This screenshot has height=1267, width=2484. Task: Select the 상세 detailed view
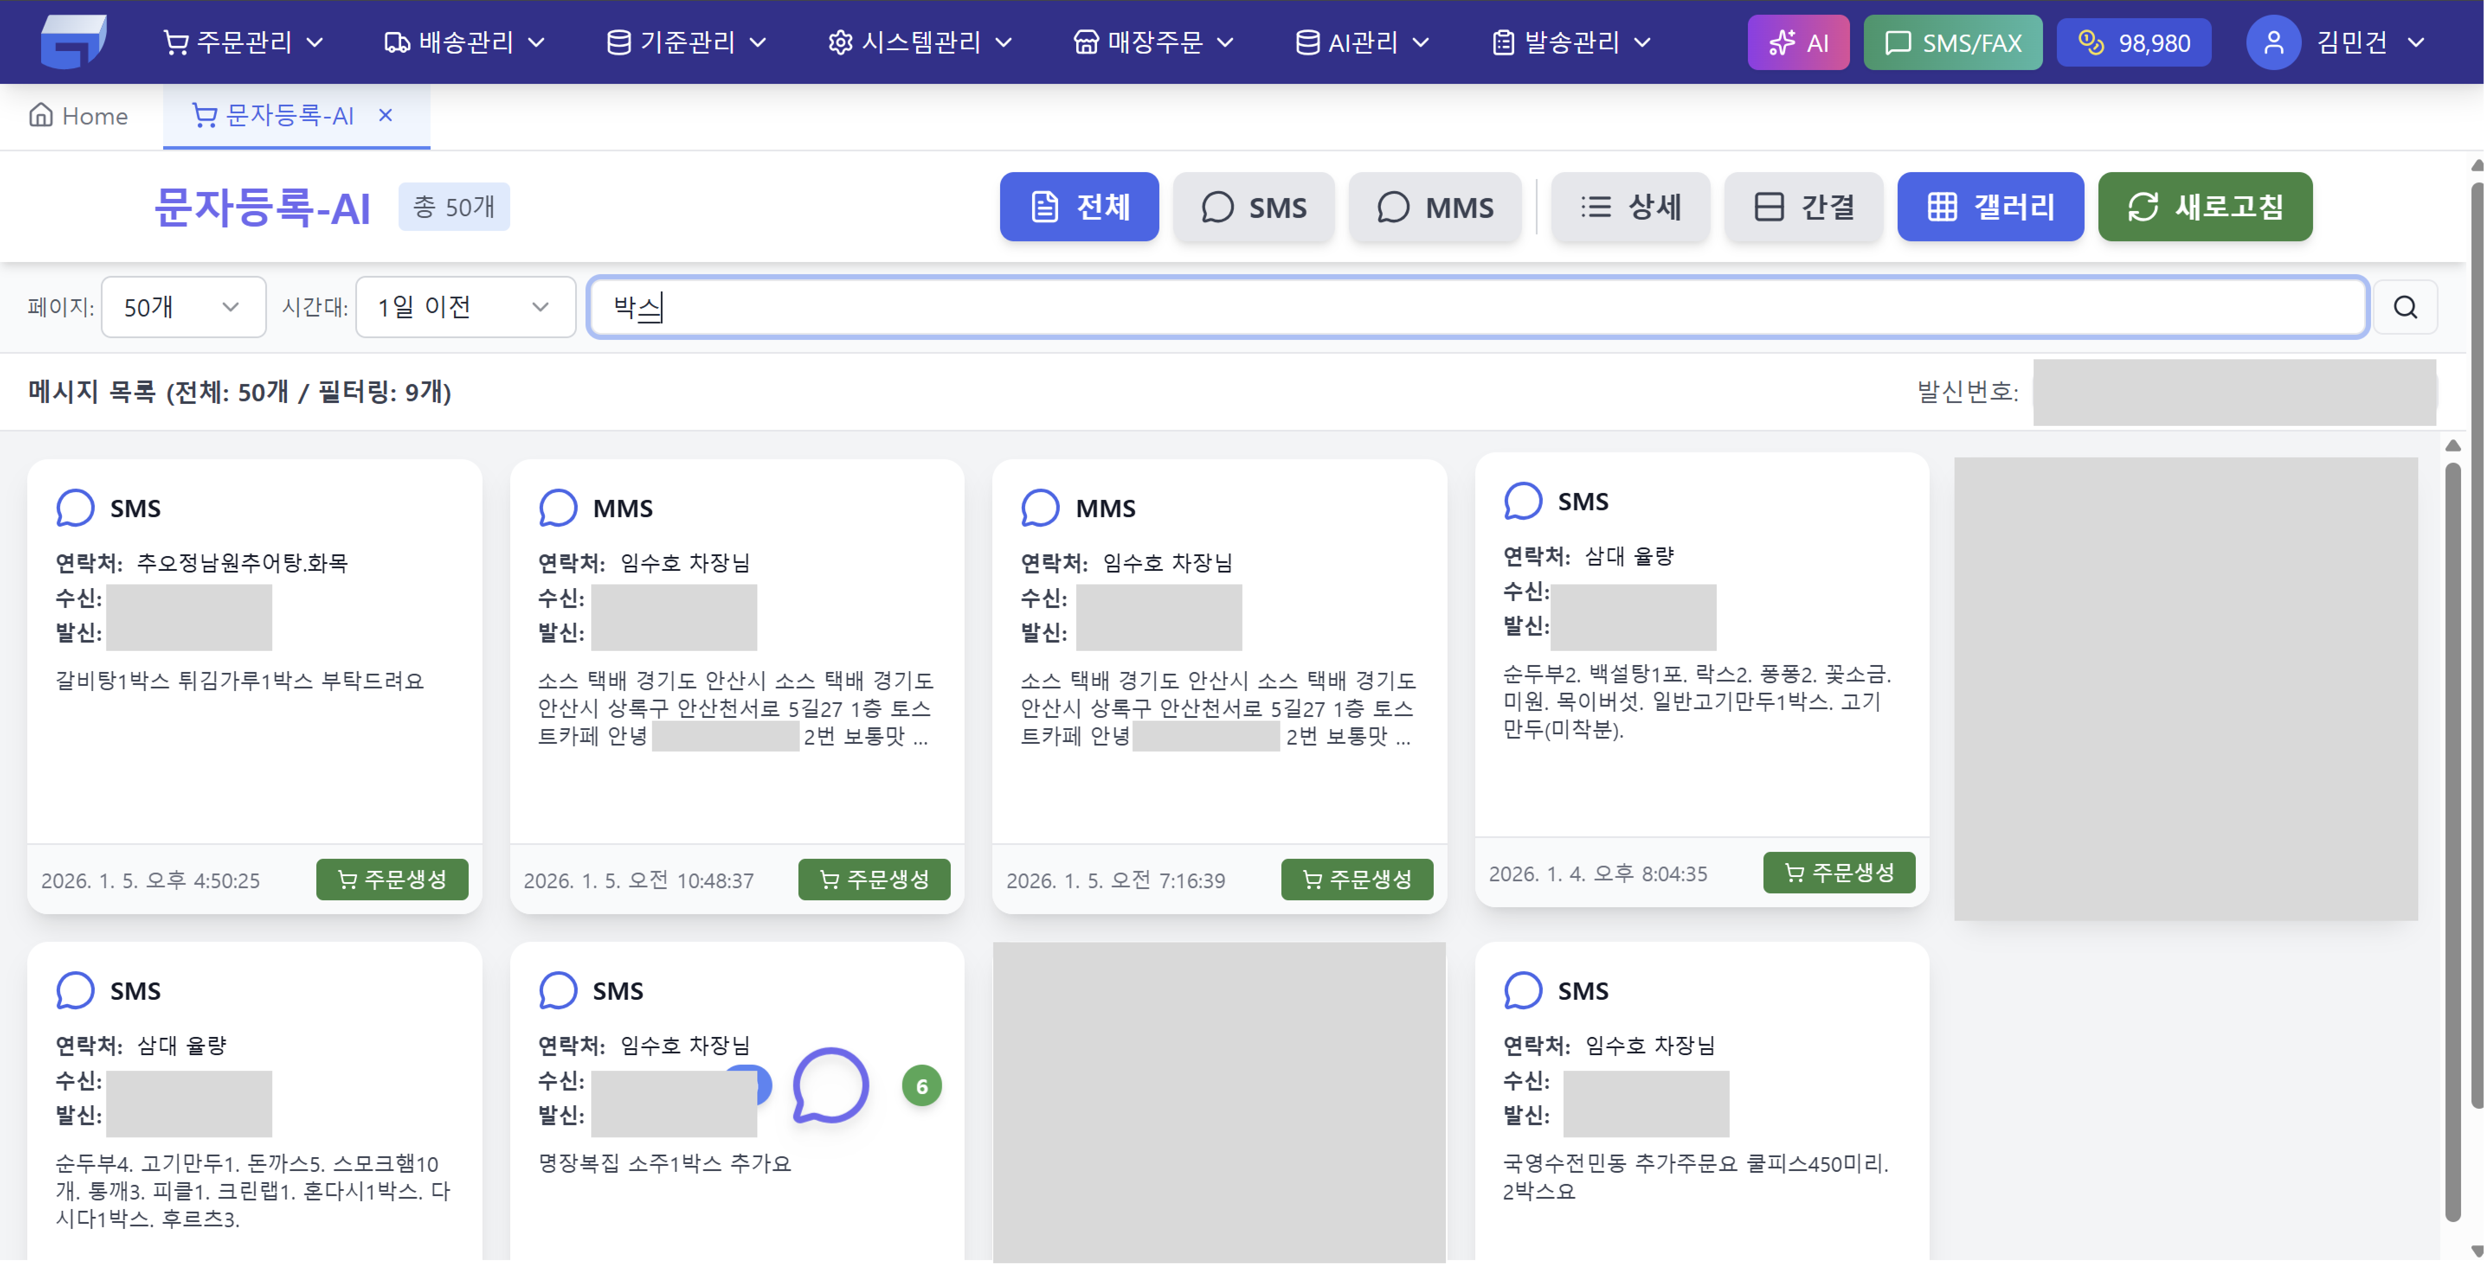coord(1631,206)
